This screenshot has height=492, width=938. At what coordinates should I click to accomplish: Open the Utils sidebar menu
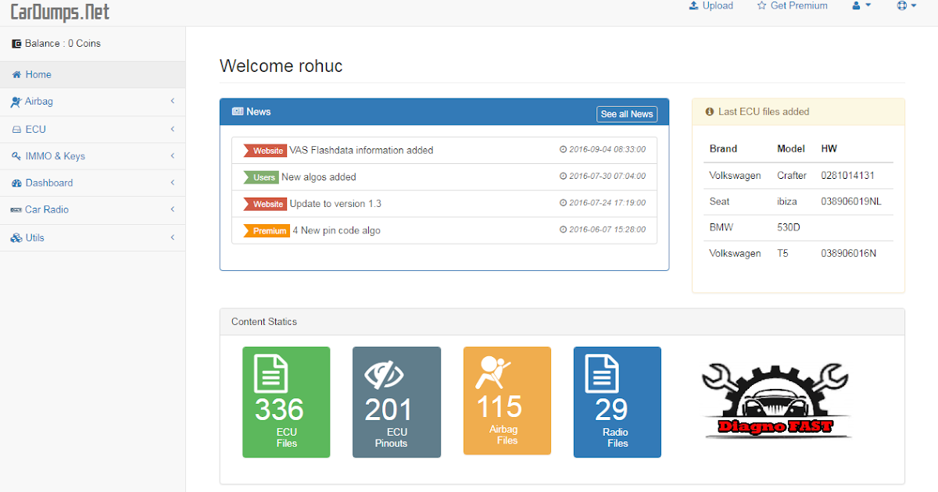pos(92,237)
